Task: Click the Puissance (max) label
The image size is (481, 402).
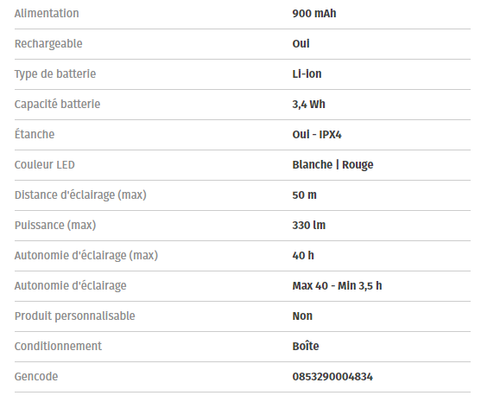Action: 55,225
